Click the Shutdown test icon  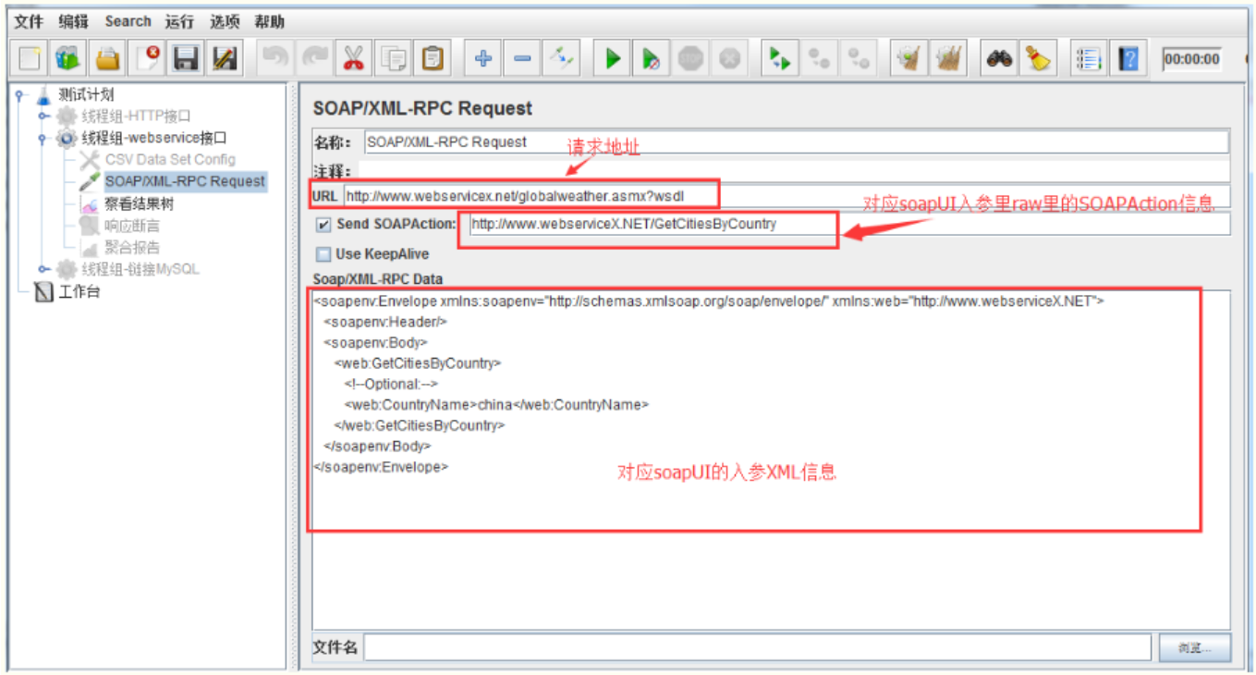(729, 59)
